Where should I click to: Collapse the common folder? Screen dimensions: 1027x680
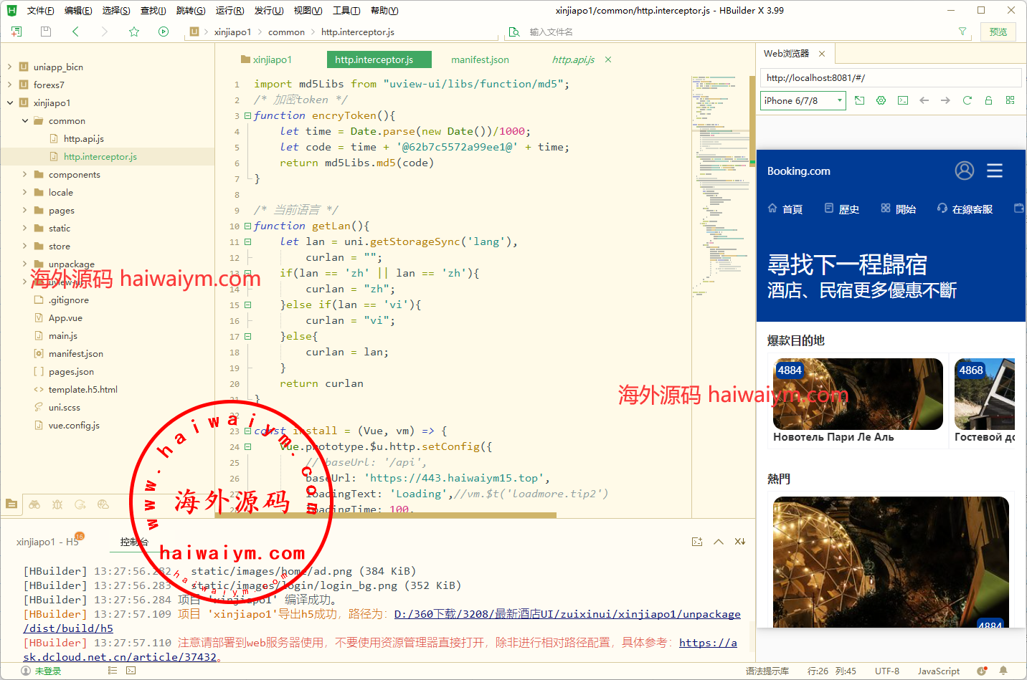(x=25, y=120)
